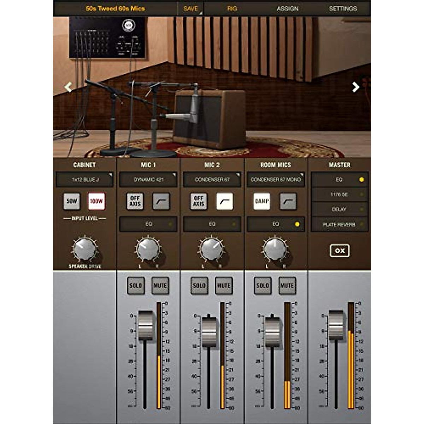Toggle Damp on Room Mics

tap(262, 201)
